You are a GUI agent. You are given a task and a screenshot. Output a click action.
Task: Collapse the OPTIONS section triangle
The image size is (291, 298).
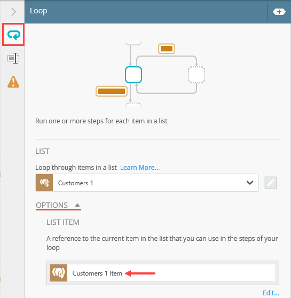[x=77, y=205]
